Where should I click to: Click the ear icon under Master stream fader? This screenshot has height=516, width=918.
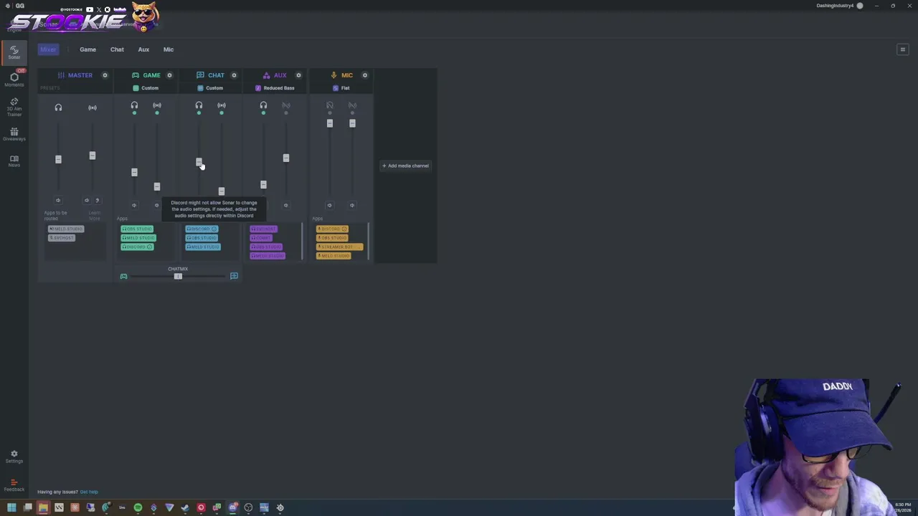click(98, 200)
